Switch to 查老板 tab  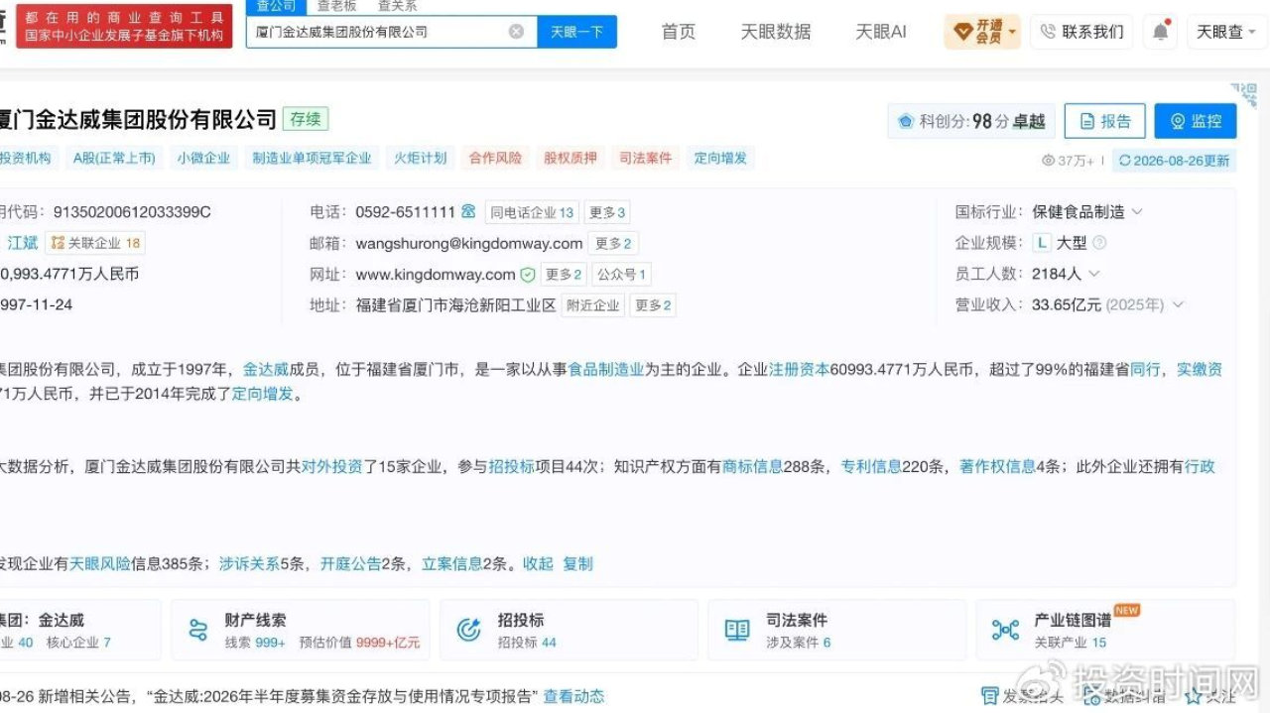click(336, 7)
